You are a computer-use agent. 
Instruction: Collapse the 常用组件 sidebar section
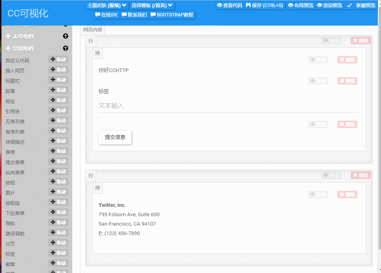point(24,49)
